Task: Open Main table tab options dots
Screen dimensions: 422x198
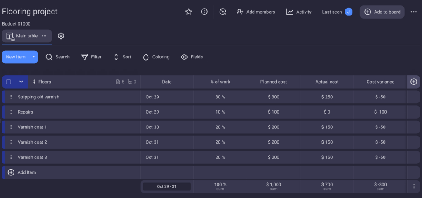Action: 44,36
